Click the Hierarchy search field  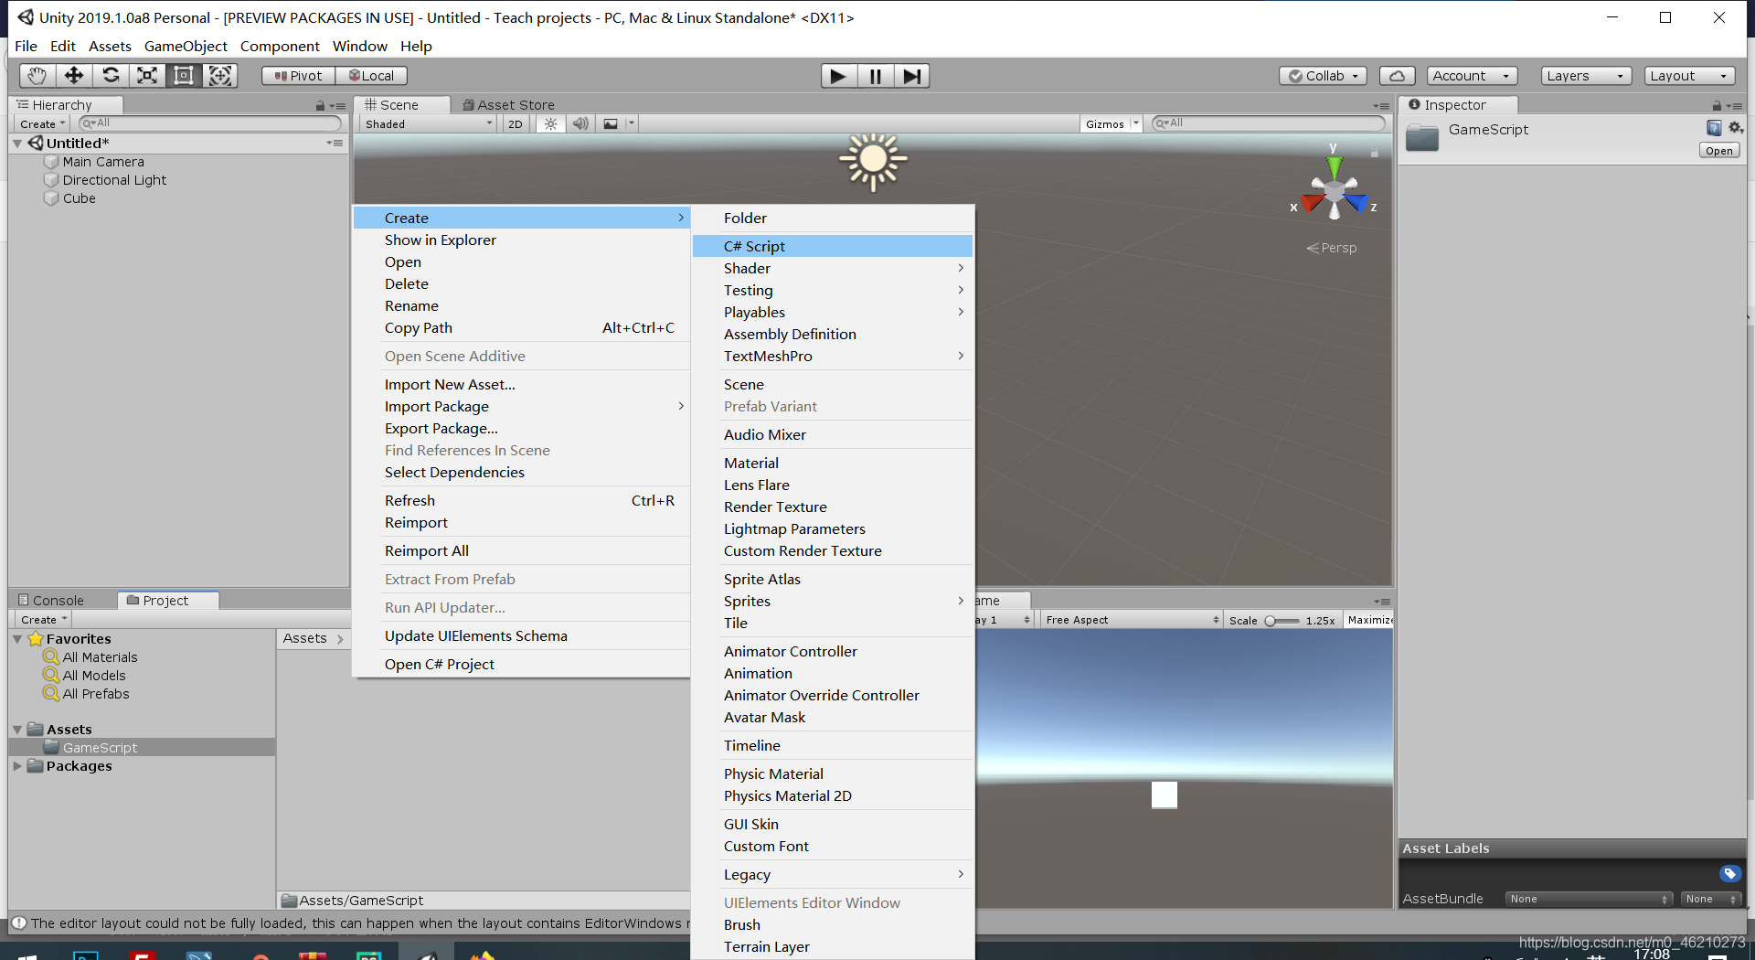[x=210, y=123]
